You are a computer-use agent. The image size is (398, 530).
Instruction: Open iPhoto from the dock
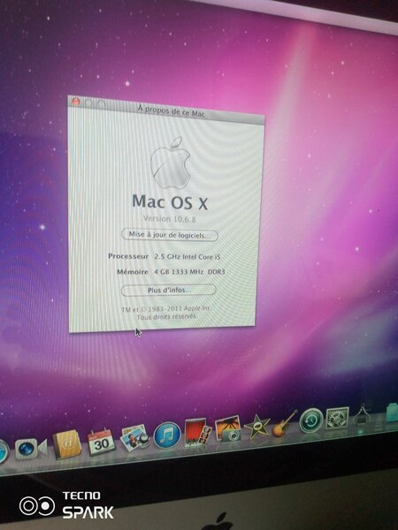(x=228, y=428)
